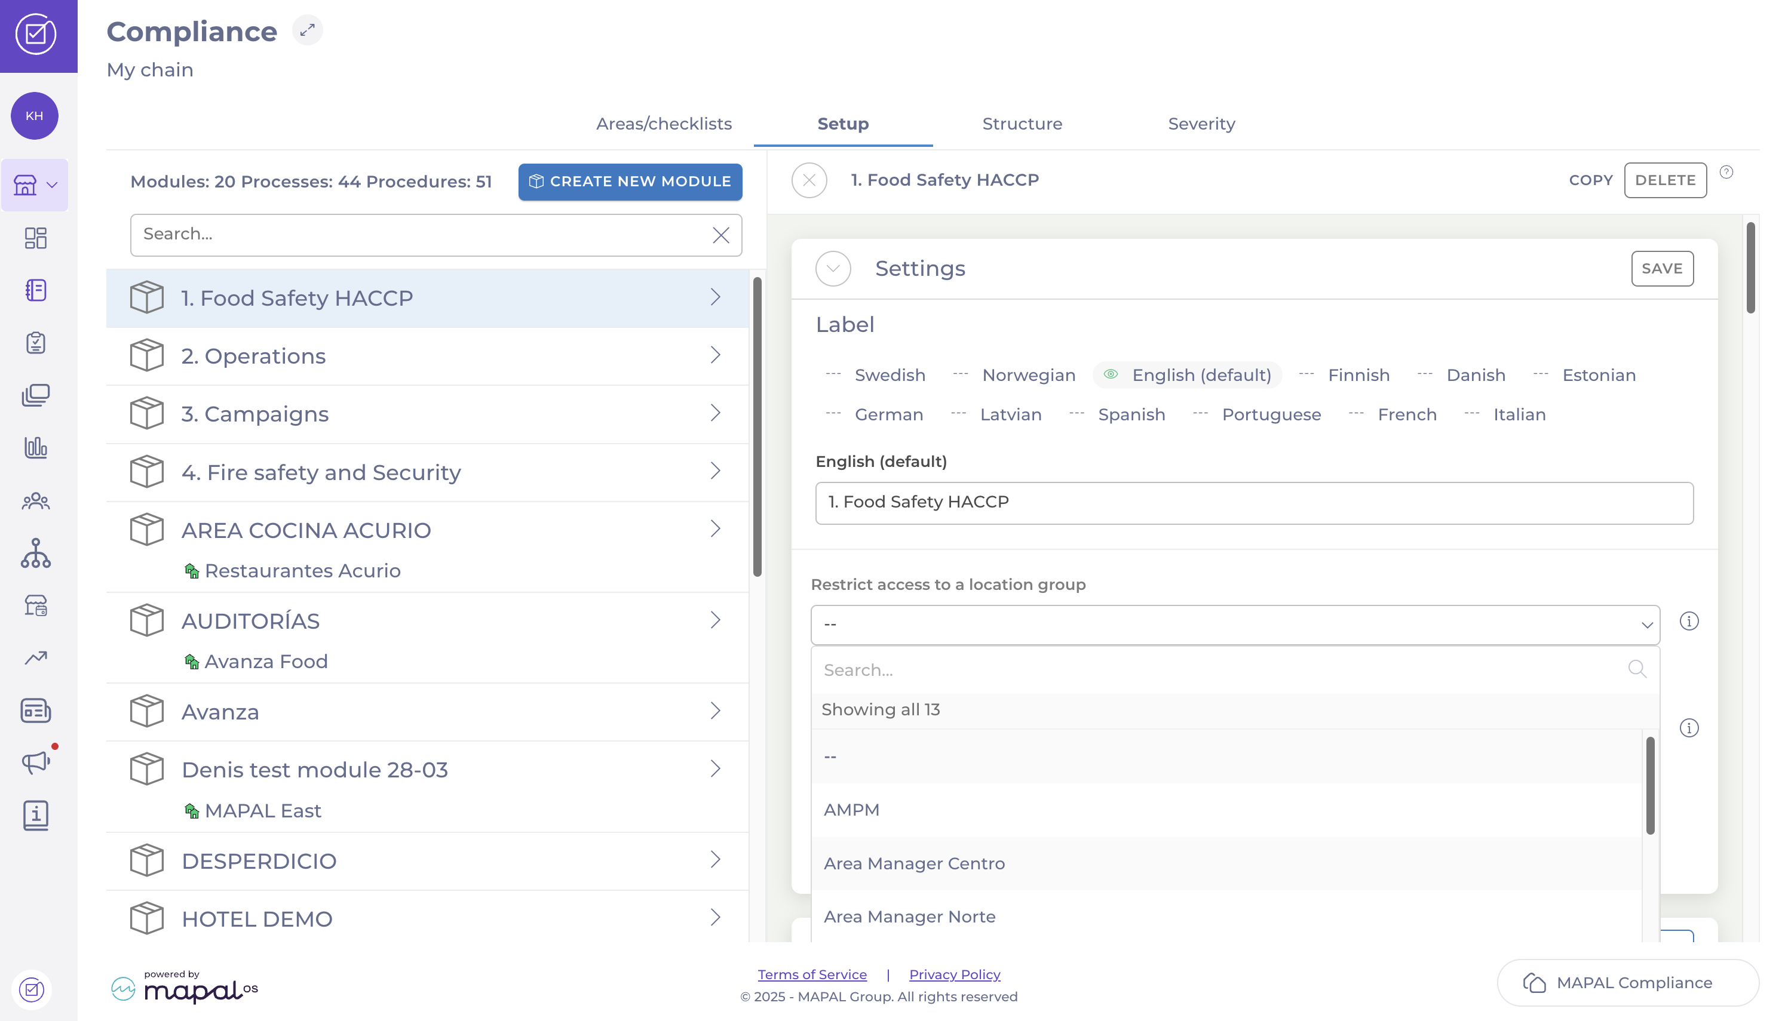Select Area Manager Centro from the list

click(x=914, y=863)
